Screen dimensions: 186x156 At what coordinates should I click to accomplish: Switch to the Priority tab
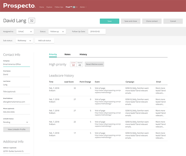click(53, 54)
